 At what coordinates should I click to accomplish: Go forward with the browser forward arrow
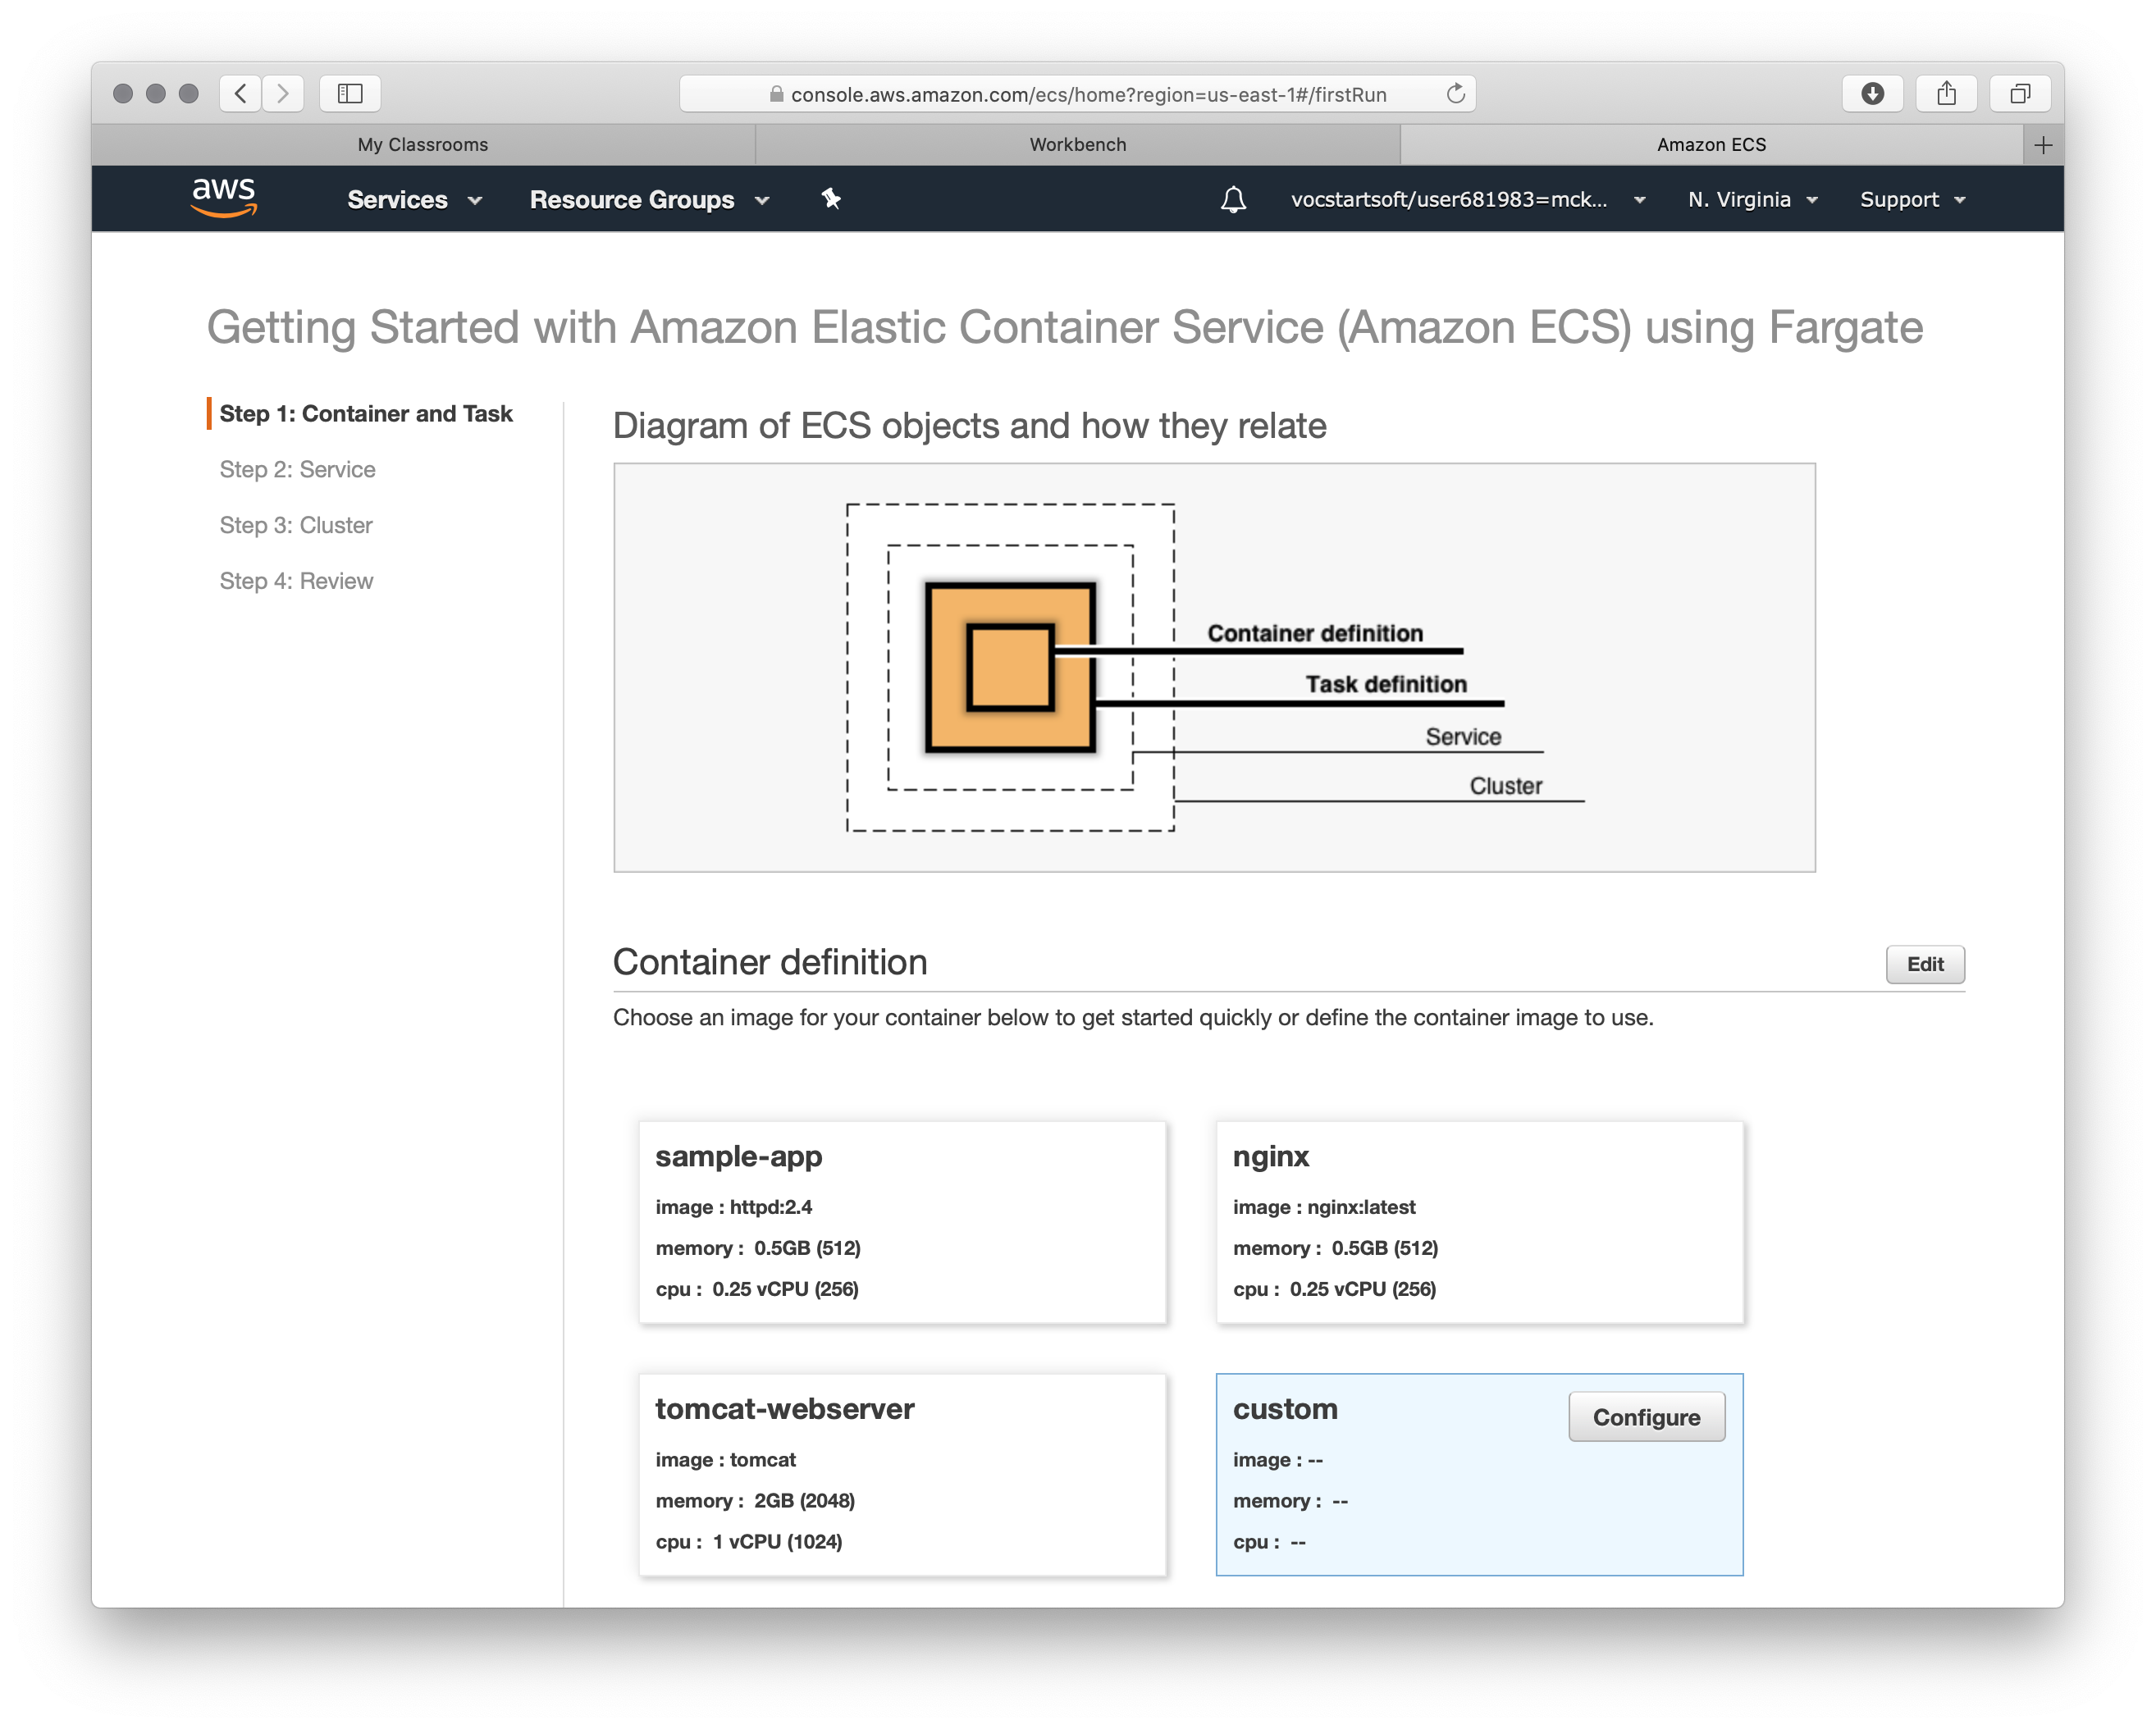(283, 94)
